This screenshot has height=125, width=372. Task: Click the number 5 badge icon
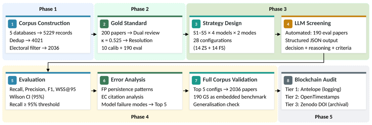pos(12,80)
